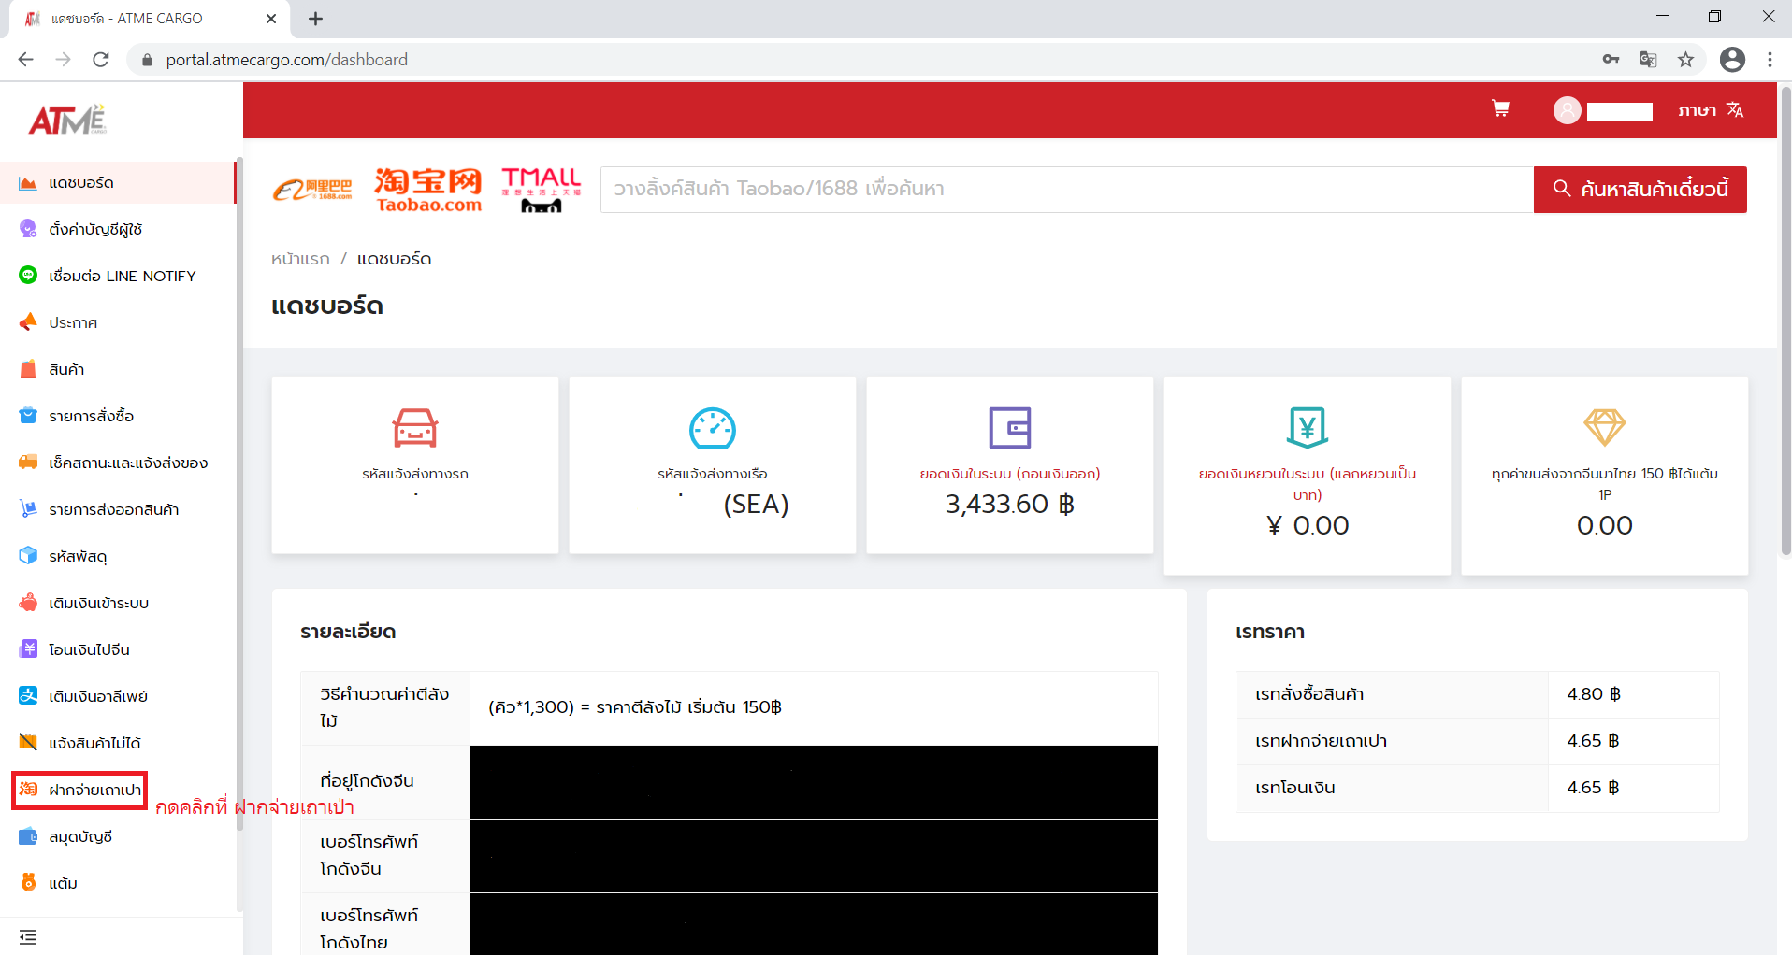Click the ค้นหาสินค้าเดี๋ยวนี้ search button
The width and height of the screenshot is (1792, 955).
tap(1640, 190)
